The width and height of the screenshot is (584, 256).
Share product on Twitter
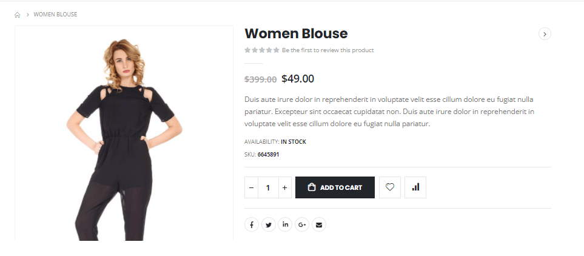[269, 225]
